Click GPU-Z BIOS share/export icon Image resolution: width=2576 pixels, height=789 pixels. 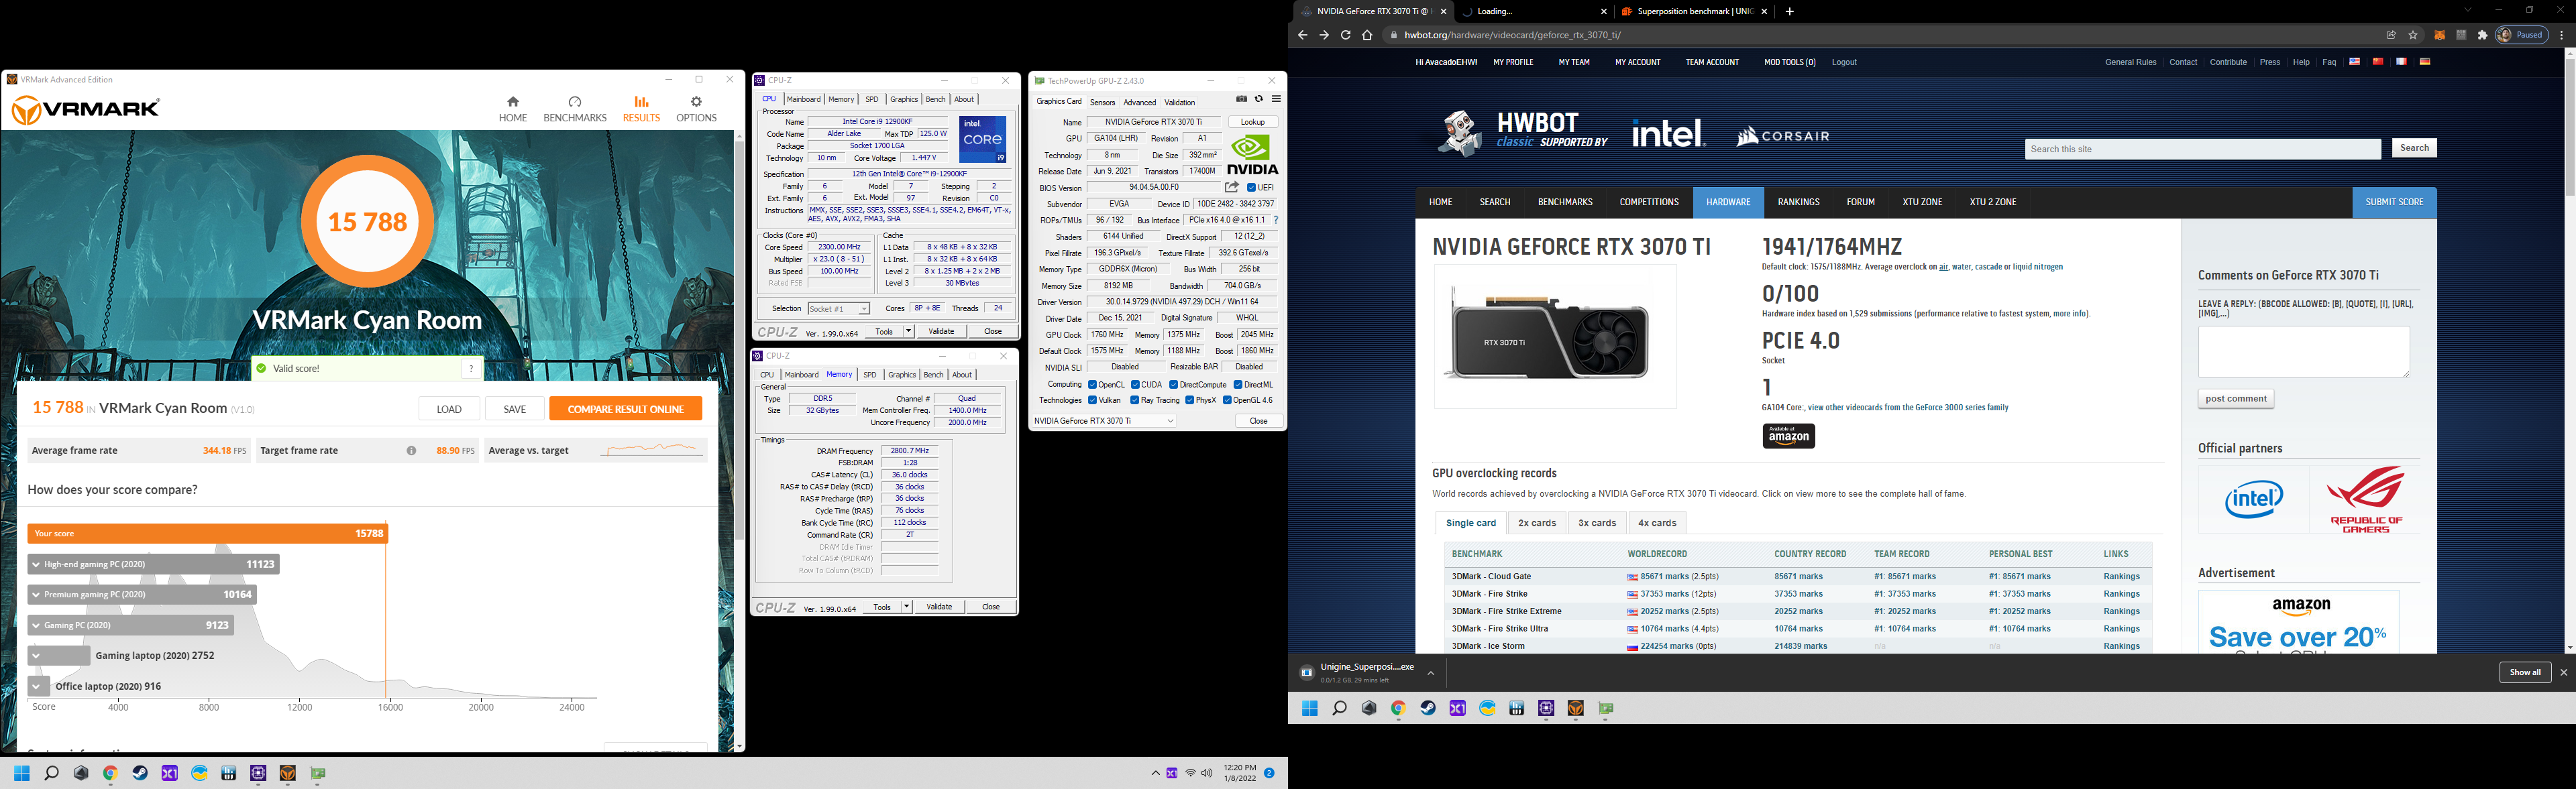click(x=1232, y=187)
